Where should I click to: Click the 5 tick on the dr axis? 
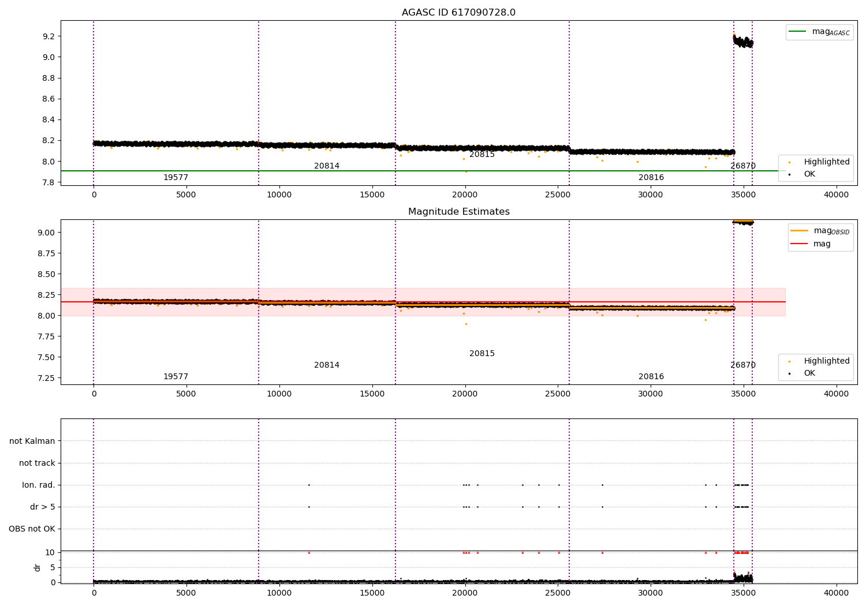53,568
